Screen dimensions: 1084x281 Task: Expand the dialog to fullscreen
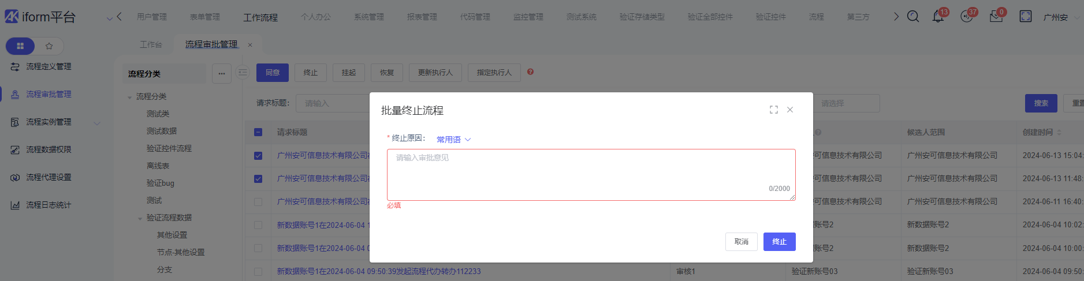tap(773, 110)
